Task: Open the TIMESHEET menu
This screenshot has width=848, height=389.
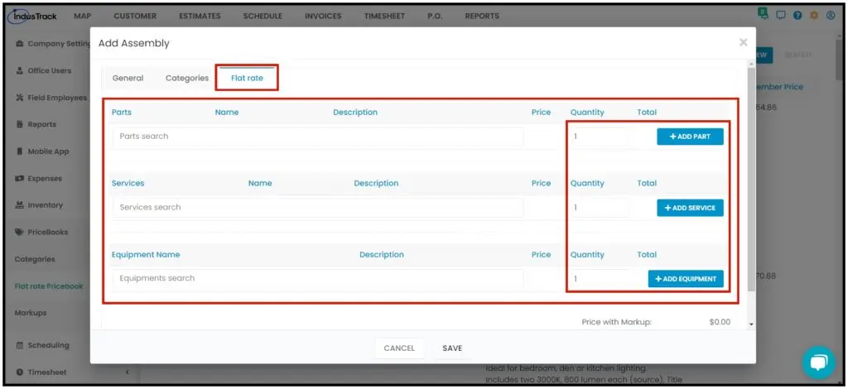Action: pyautogui.click(x=384, y=17)
